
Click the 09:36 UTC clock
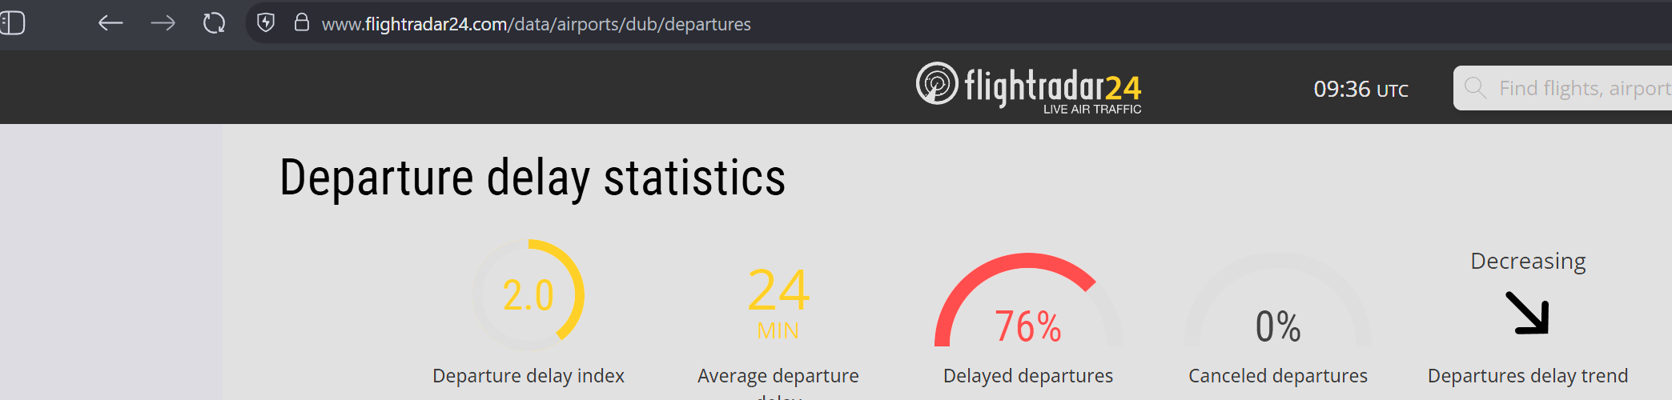point(1361,89)
